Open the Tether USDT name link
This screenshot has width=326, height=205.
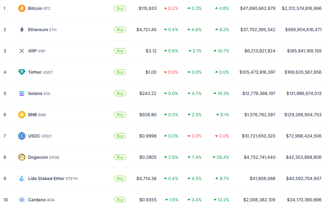[40, 72]
